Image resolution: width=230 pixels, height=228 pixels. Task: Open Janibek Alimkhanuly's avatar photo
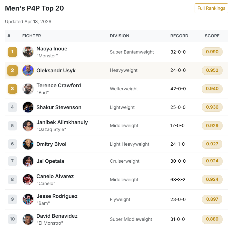28,126
